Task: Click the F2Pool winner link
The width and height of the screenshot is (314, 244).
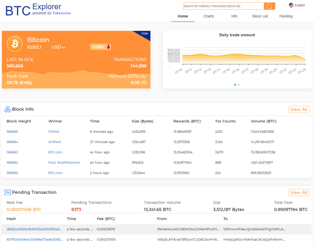Action: (54, 131)
